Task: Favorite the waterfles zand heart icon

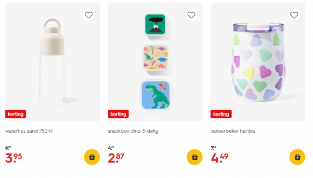Action: click(x=89, y=15)
